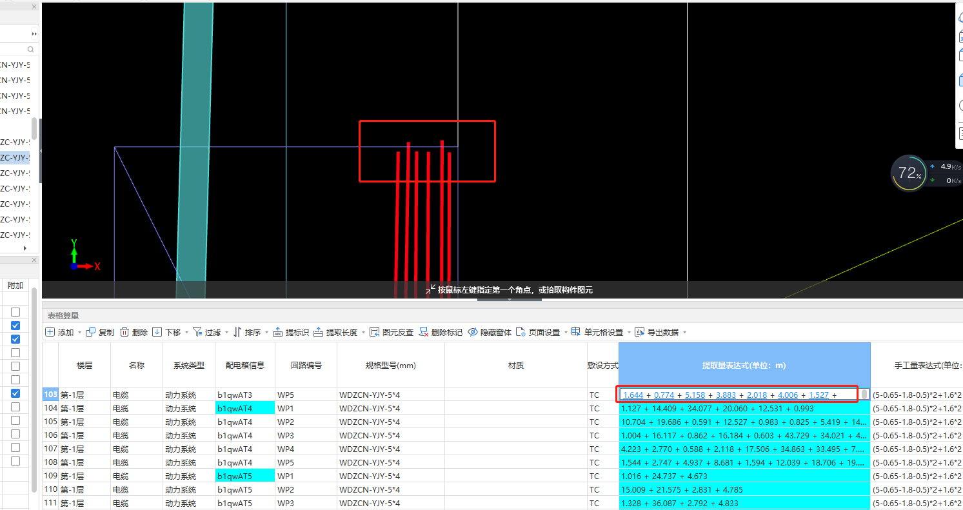Click the 复制 (copy) toolbar button
963x510 pixels.
pos(100,332)
